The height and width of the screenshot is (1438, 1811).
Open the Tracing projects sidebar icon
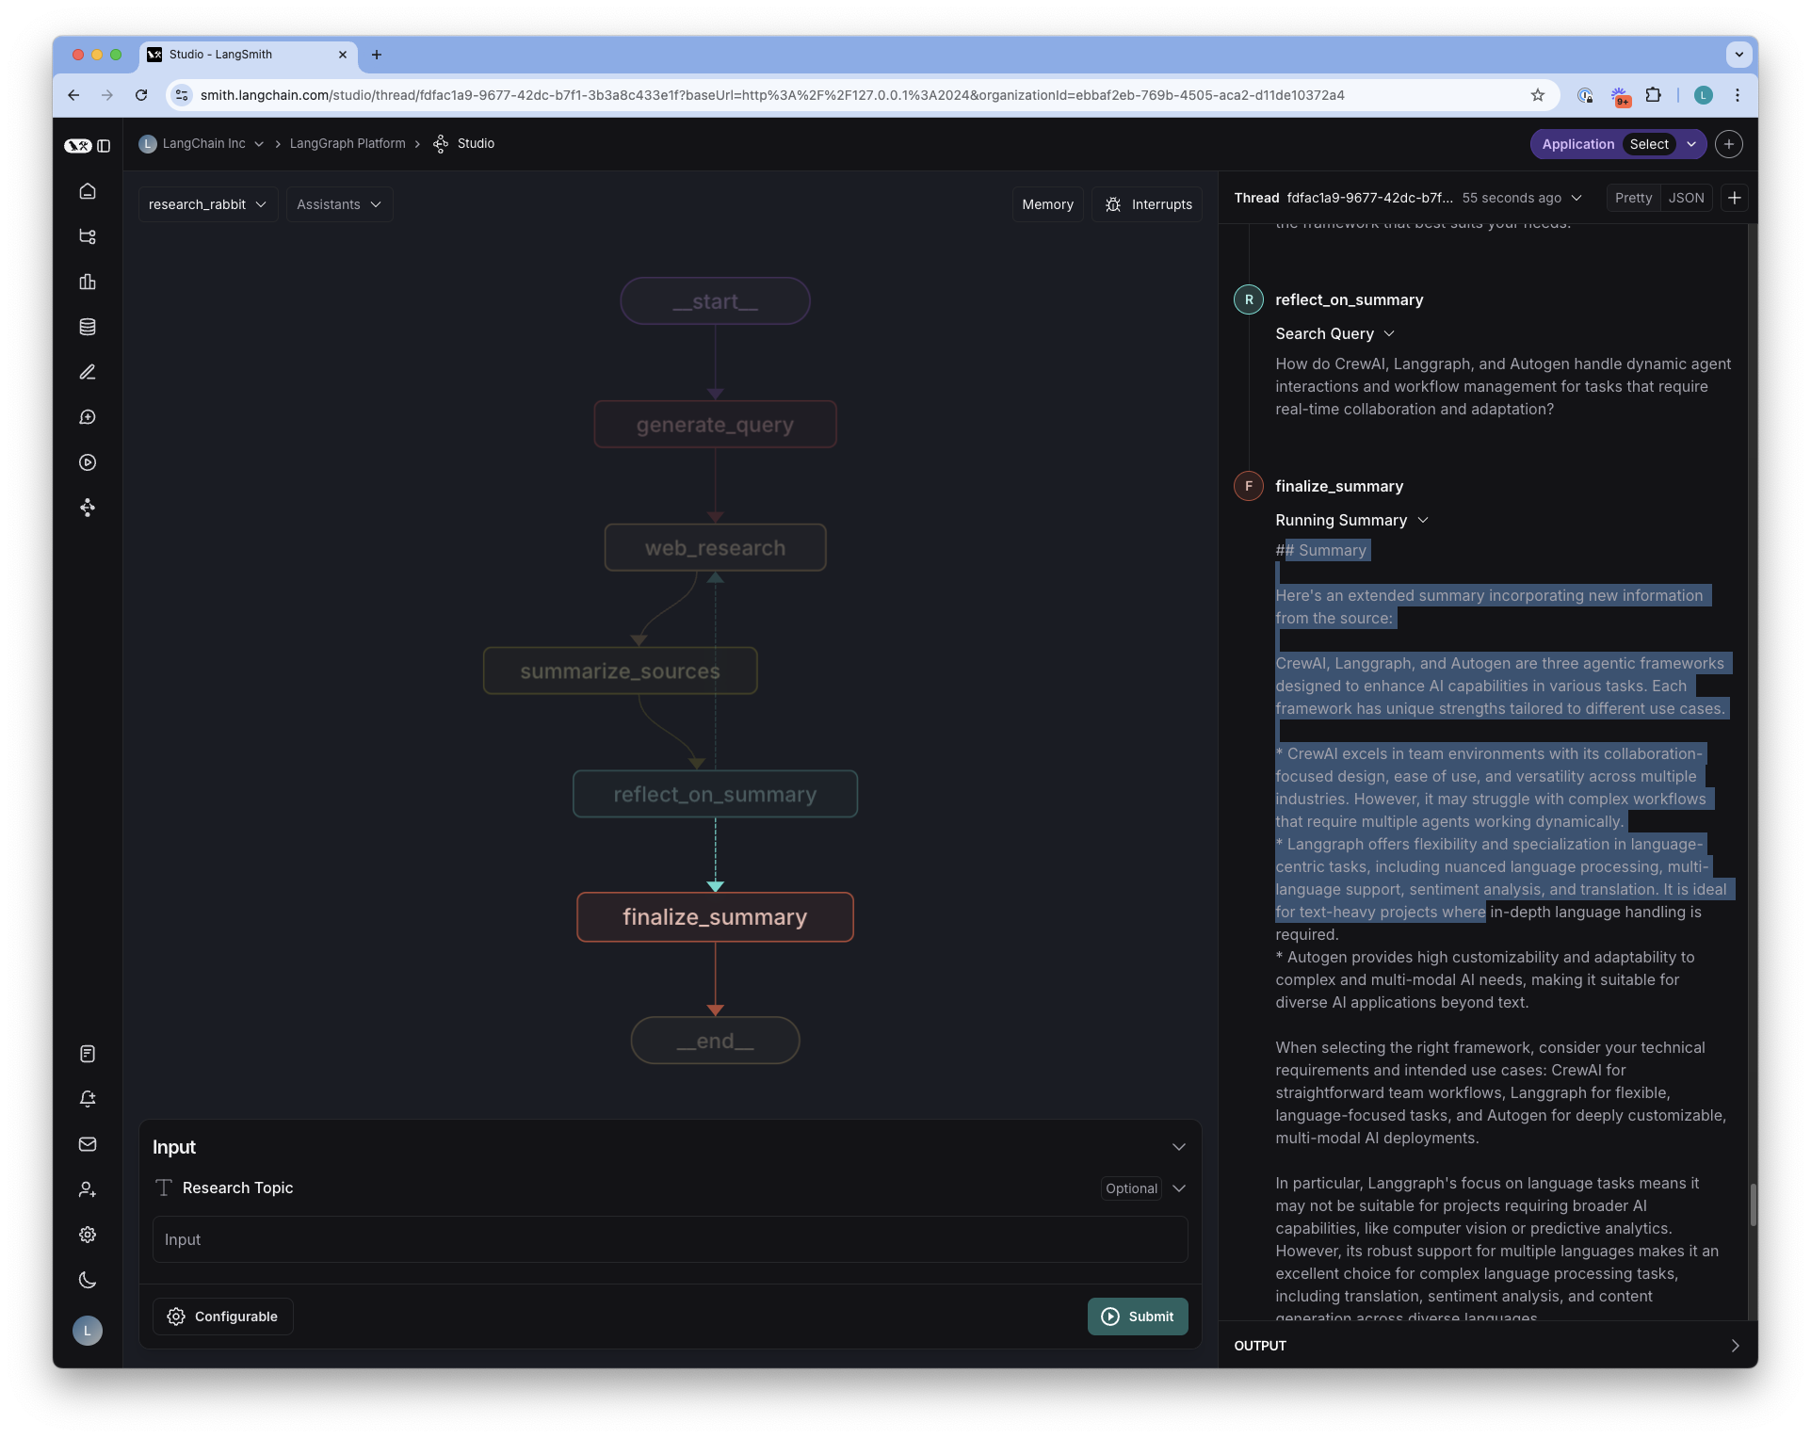(x=88, y=236)
